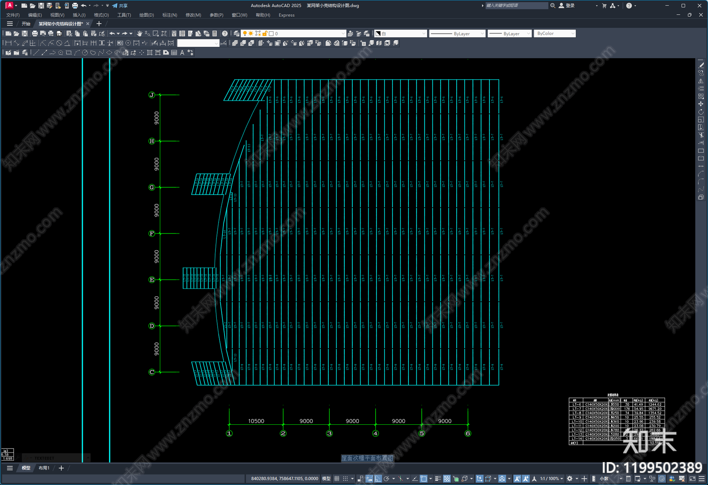Toggle ortho mode in status bar
This screenshot has height=485, width=708.
point(378,479)
